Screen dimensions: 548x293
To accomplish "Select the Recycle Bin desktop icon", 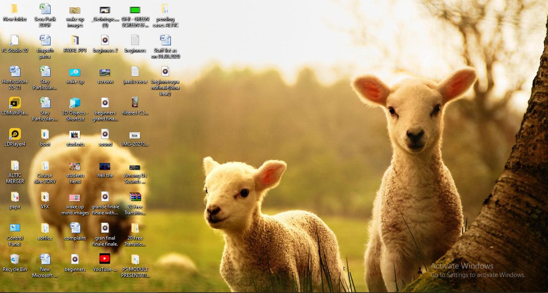I will [x=15, y=259].
